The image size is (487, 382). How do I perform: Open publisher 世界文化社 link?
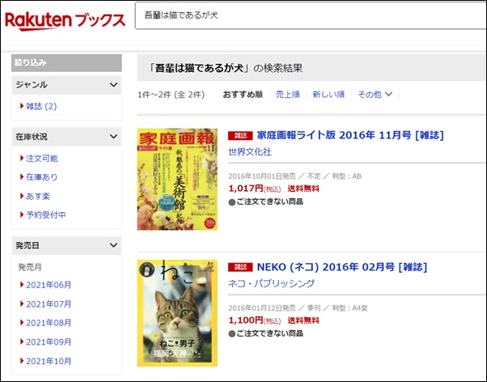250,152
